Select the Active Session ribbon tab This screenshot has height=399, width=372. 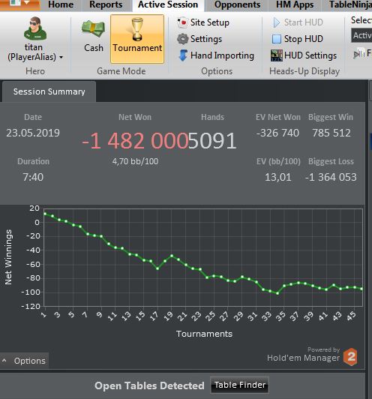click(168, 4)
